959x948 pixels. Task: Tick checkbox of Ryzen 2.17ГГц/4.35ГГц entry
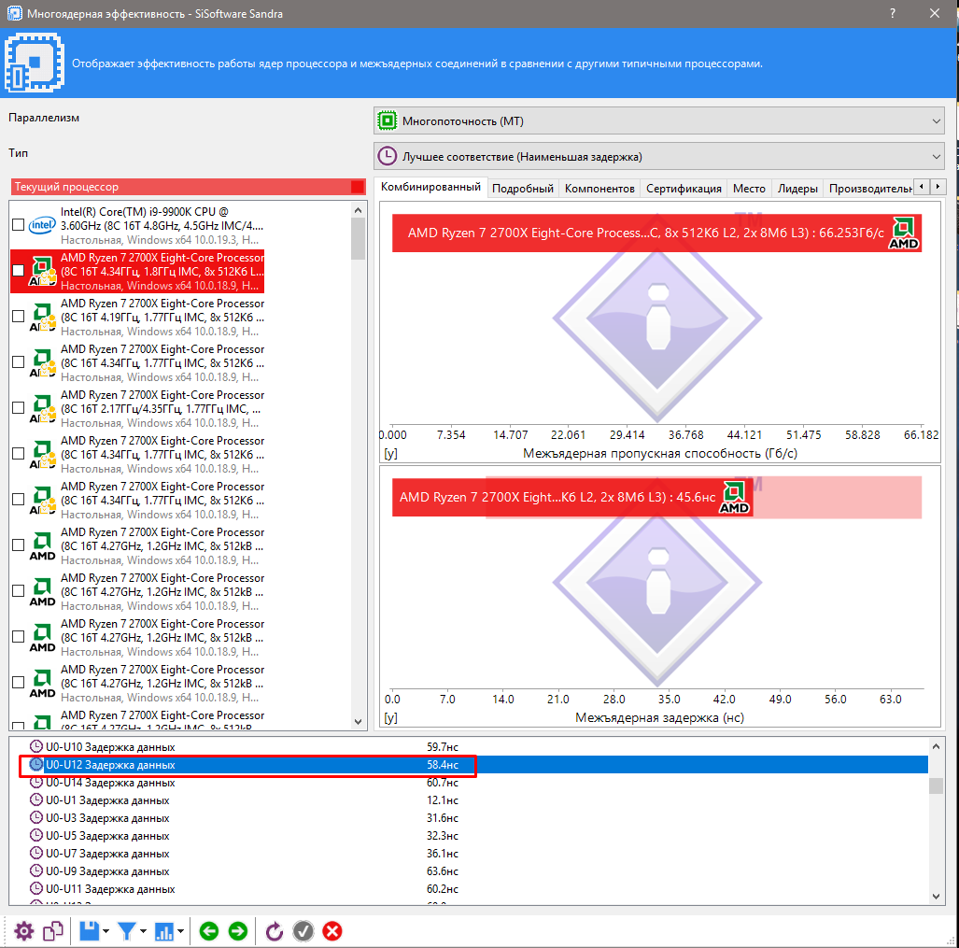[x=19, y=408]
